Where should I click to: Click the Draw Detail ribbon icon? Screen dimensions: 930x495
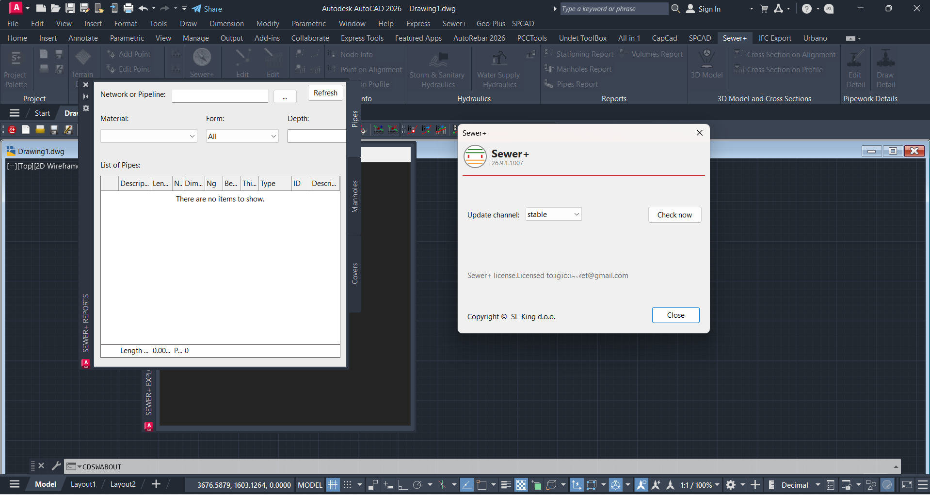(x=885, y=58)
